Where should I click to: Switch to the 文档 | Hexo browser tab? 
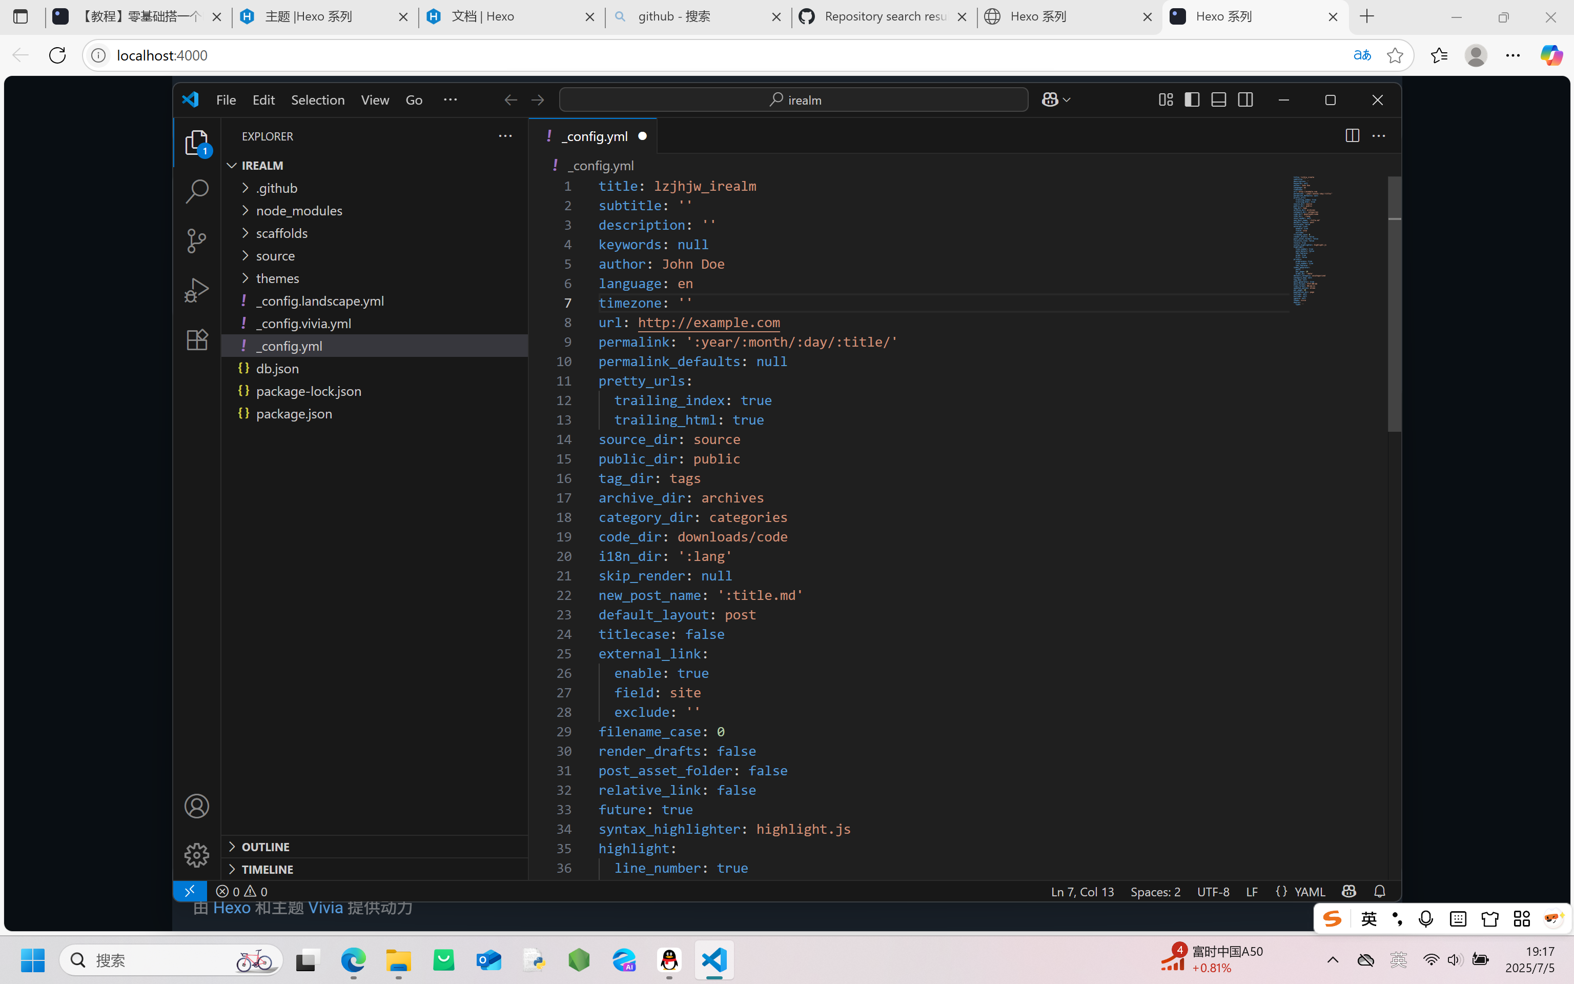click(483, 16)
